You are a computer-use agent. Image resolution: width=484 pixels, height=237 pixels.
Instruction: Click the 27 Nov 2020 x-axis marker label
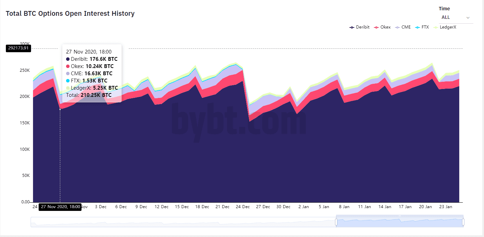60,207
